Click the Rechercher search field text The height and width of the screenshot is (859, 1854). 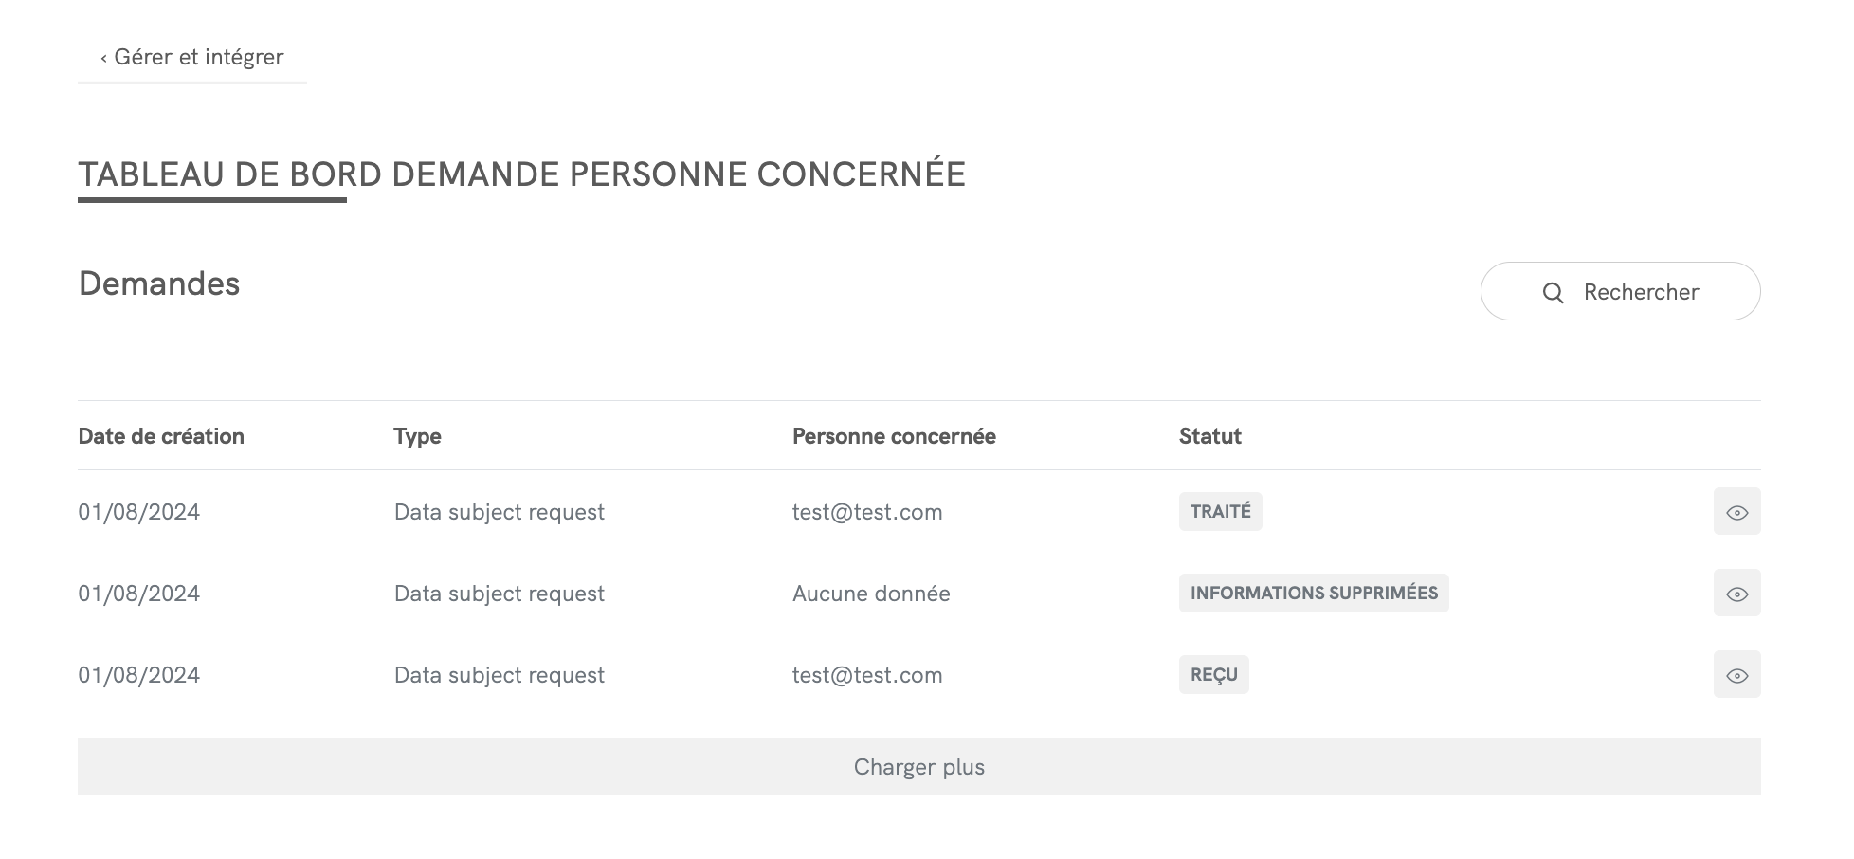tap(1641, 292)
